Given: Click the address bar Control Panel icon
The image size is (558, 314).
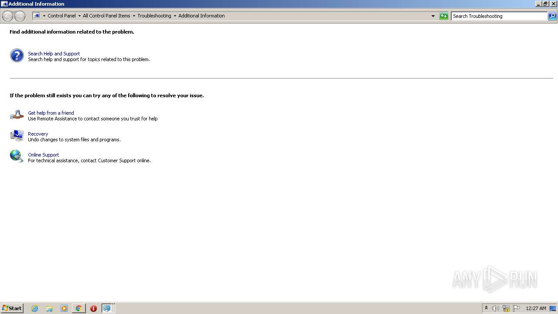Looking at the screenshot, I should 37,16.
